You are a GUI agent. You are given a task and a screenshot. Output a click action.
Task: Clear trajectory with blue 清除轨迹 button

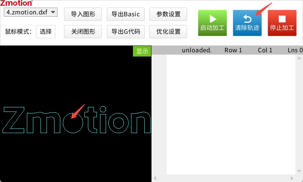pyautogui.click(x=247, y=23)
